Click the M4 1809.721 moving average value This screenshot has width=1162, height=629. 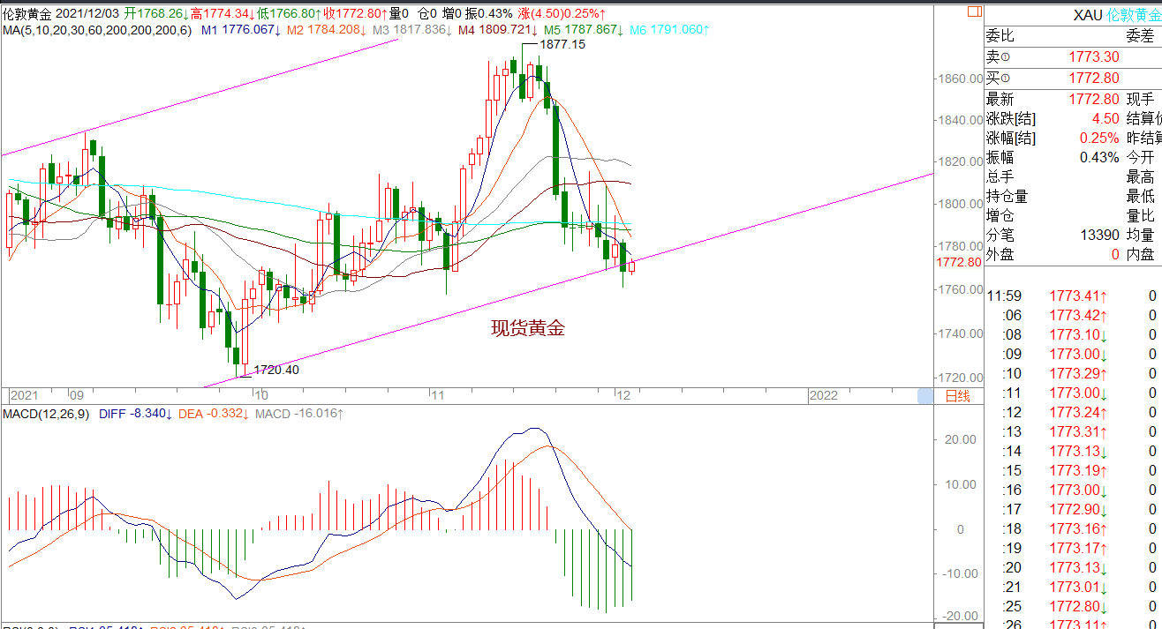[496, 30]
